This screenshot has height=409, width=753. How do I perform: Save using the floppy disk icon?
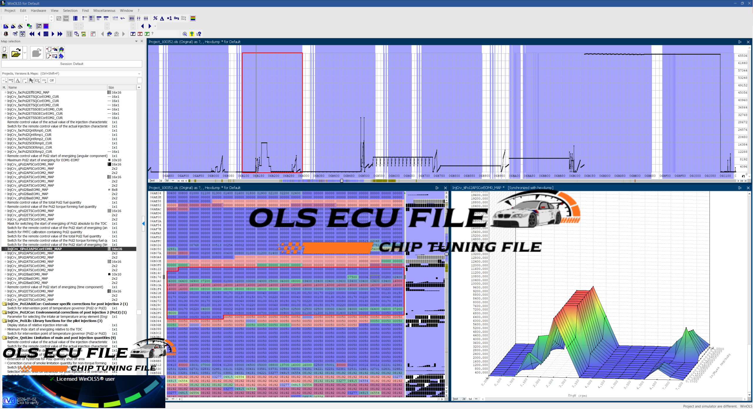(x=4, y=56)
